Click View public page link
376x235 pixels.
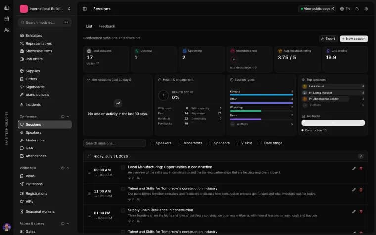point(317,9)
